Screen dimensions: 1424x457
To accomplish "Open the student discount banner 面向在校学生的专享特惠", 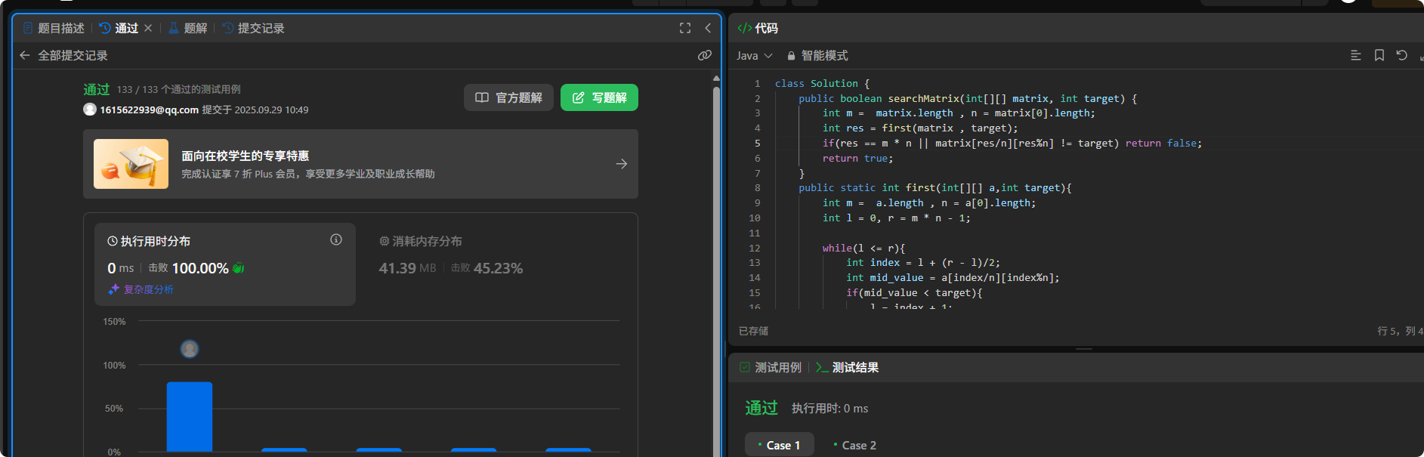I will 360,164.
